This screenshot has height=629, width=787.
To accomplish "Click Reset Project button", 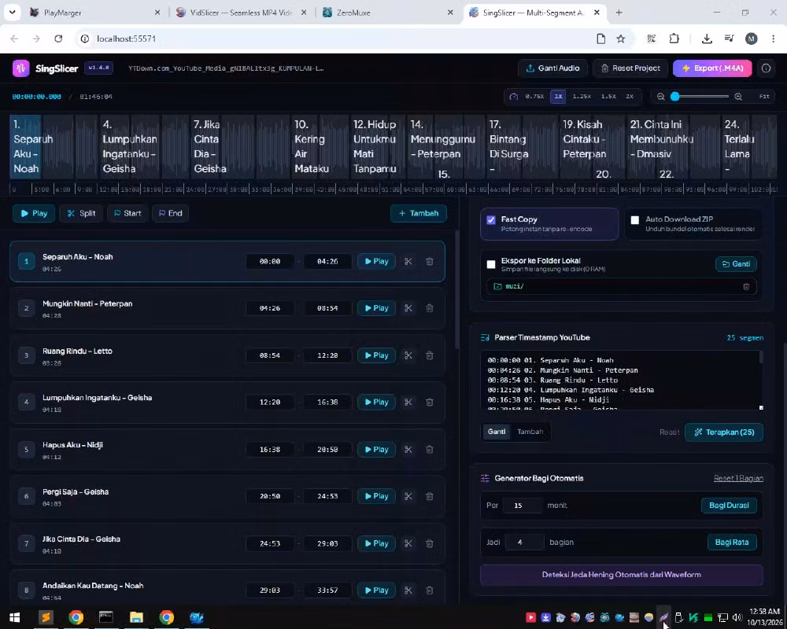I will point(630,68).
